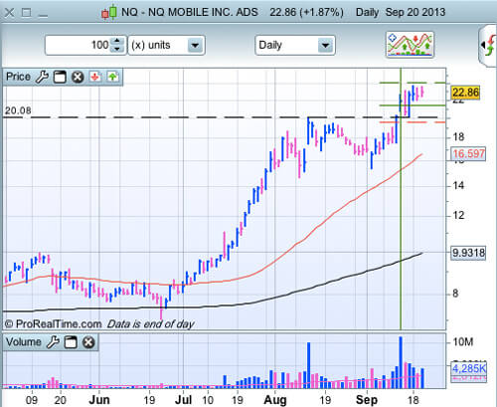This screenshot has height=407, width=497.
Task: Click the 22.86 current price label
Action: (465, 93)
